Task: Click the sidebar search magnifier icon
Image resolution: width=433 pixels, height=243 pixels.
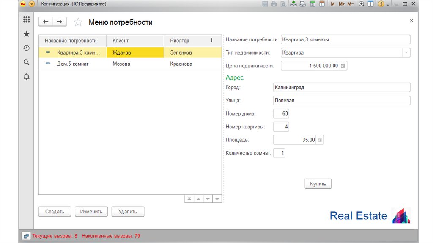Action: 26,62
